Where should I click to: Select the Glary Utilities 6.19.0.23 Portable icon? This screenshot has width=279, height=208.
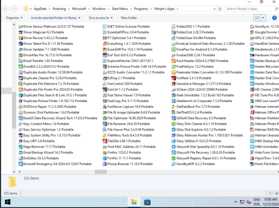tap(174, 141)
